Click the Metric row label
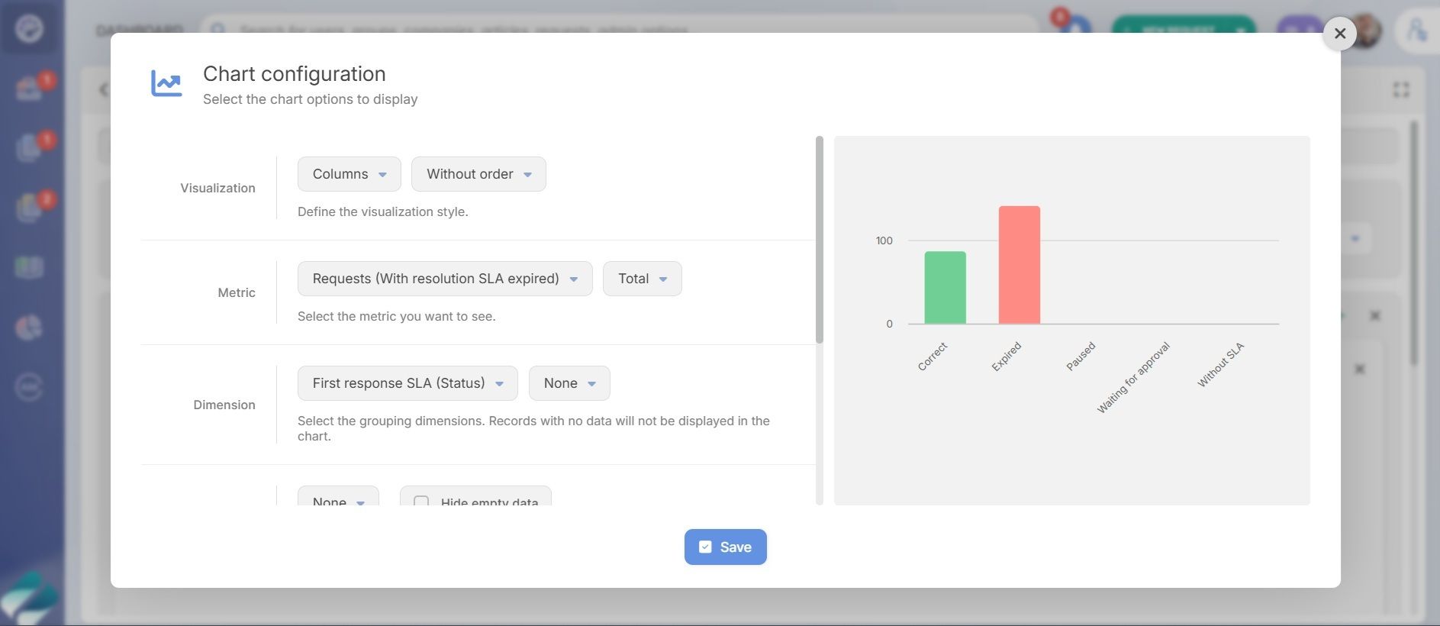 pos(237,292)
